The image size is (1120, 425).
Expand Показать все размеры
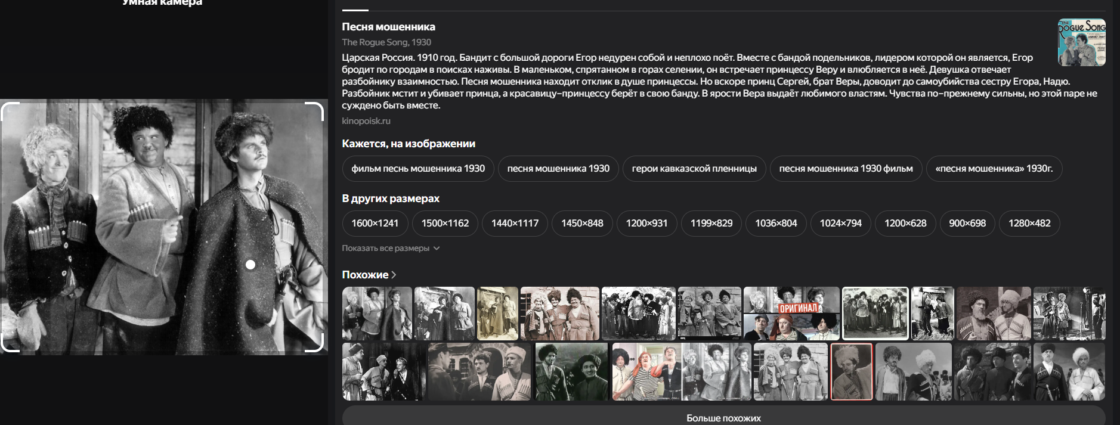click(x=391, y=249)
